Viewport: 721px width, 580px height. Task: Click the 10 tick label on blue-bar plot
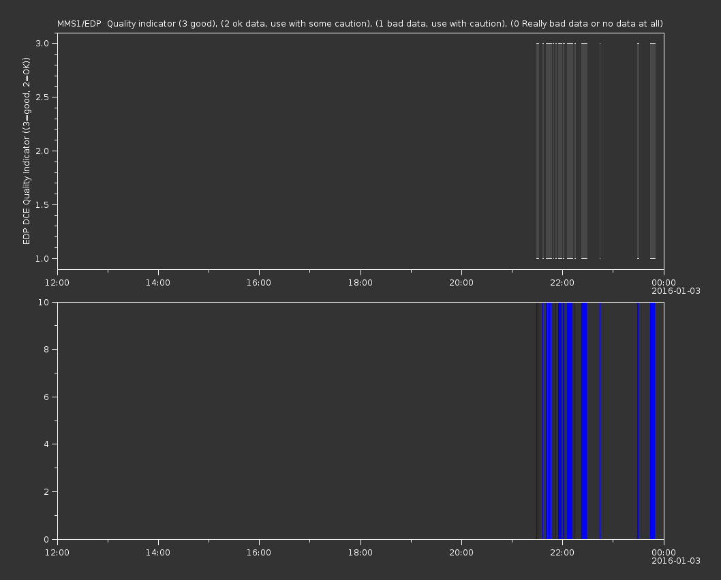click(44, 302)
